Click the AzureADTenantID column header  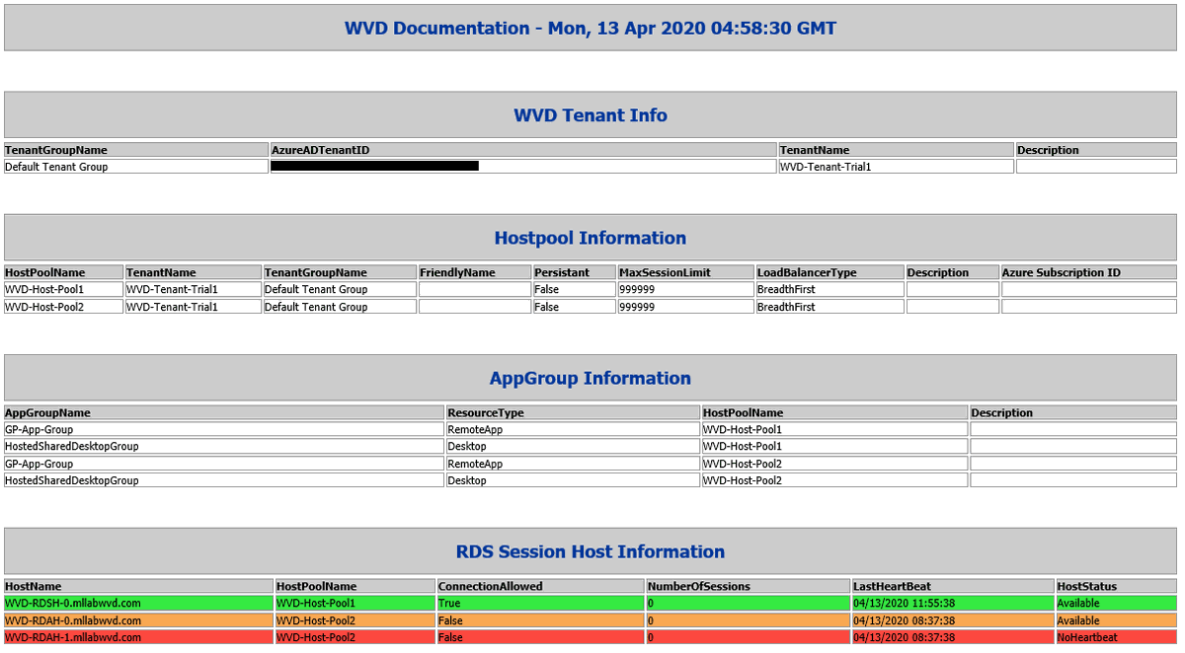[523, 150]
